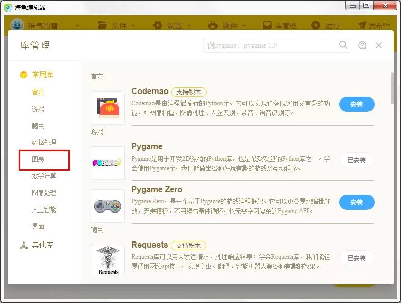Viewport: 401px width, 303px height.
Task: Click the Codemao library thumbnail
Action: pos(108,108)
